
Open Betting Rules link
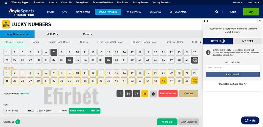point(82,3)
